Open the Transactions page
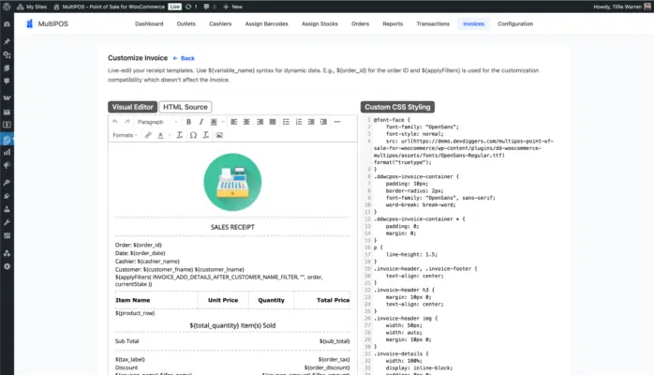Image resolution: width=654 pixels, height=375 pixels. [x=433, y=23]
